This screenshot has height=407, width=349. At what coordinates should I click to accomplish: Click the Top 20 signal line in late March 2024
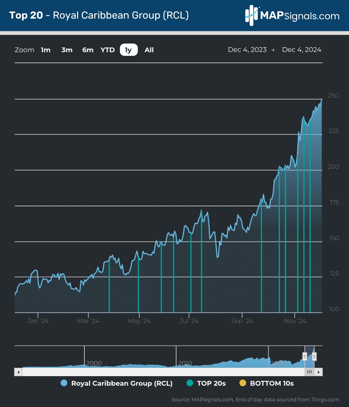click(109, 287)
